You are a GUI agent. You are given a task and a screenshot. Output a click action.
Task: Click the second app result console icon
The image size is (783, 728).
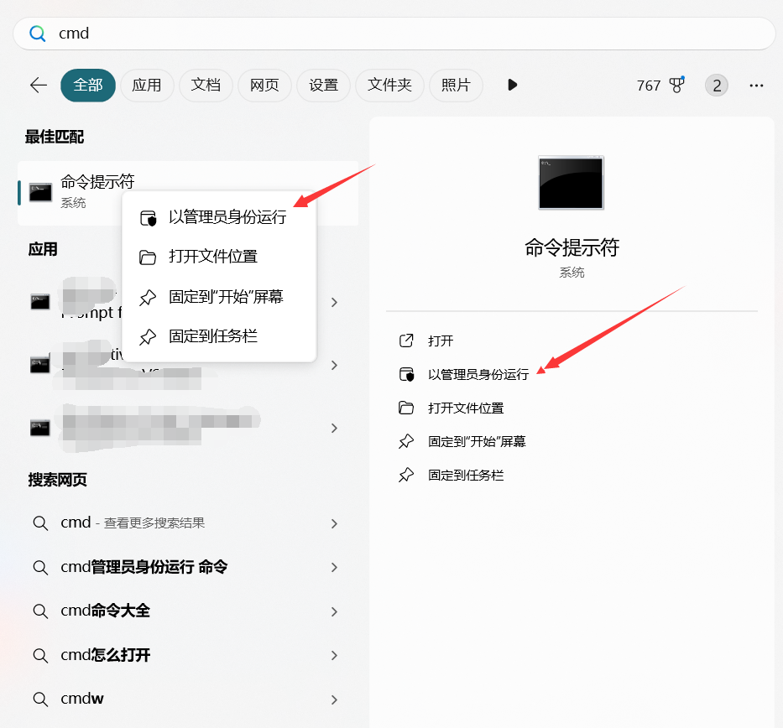[40, 365]
